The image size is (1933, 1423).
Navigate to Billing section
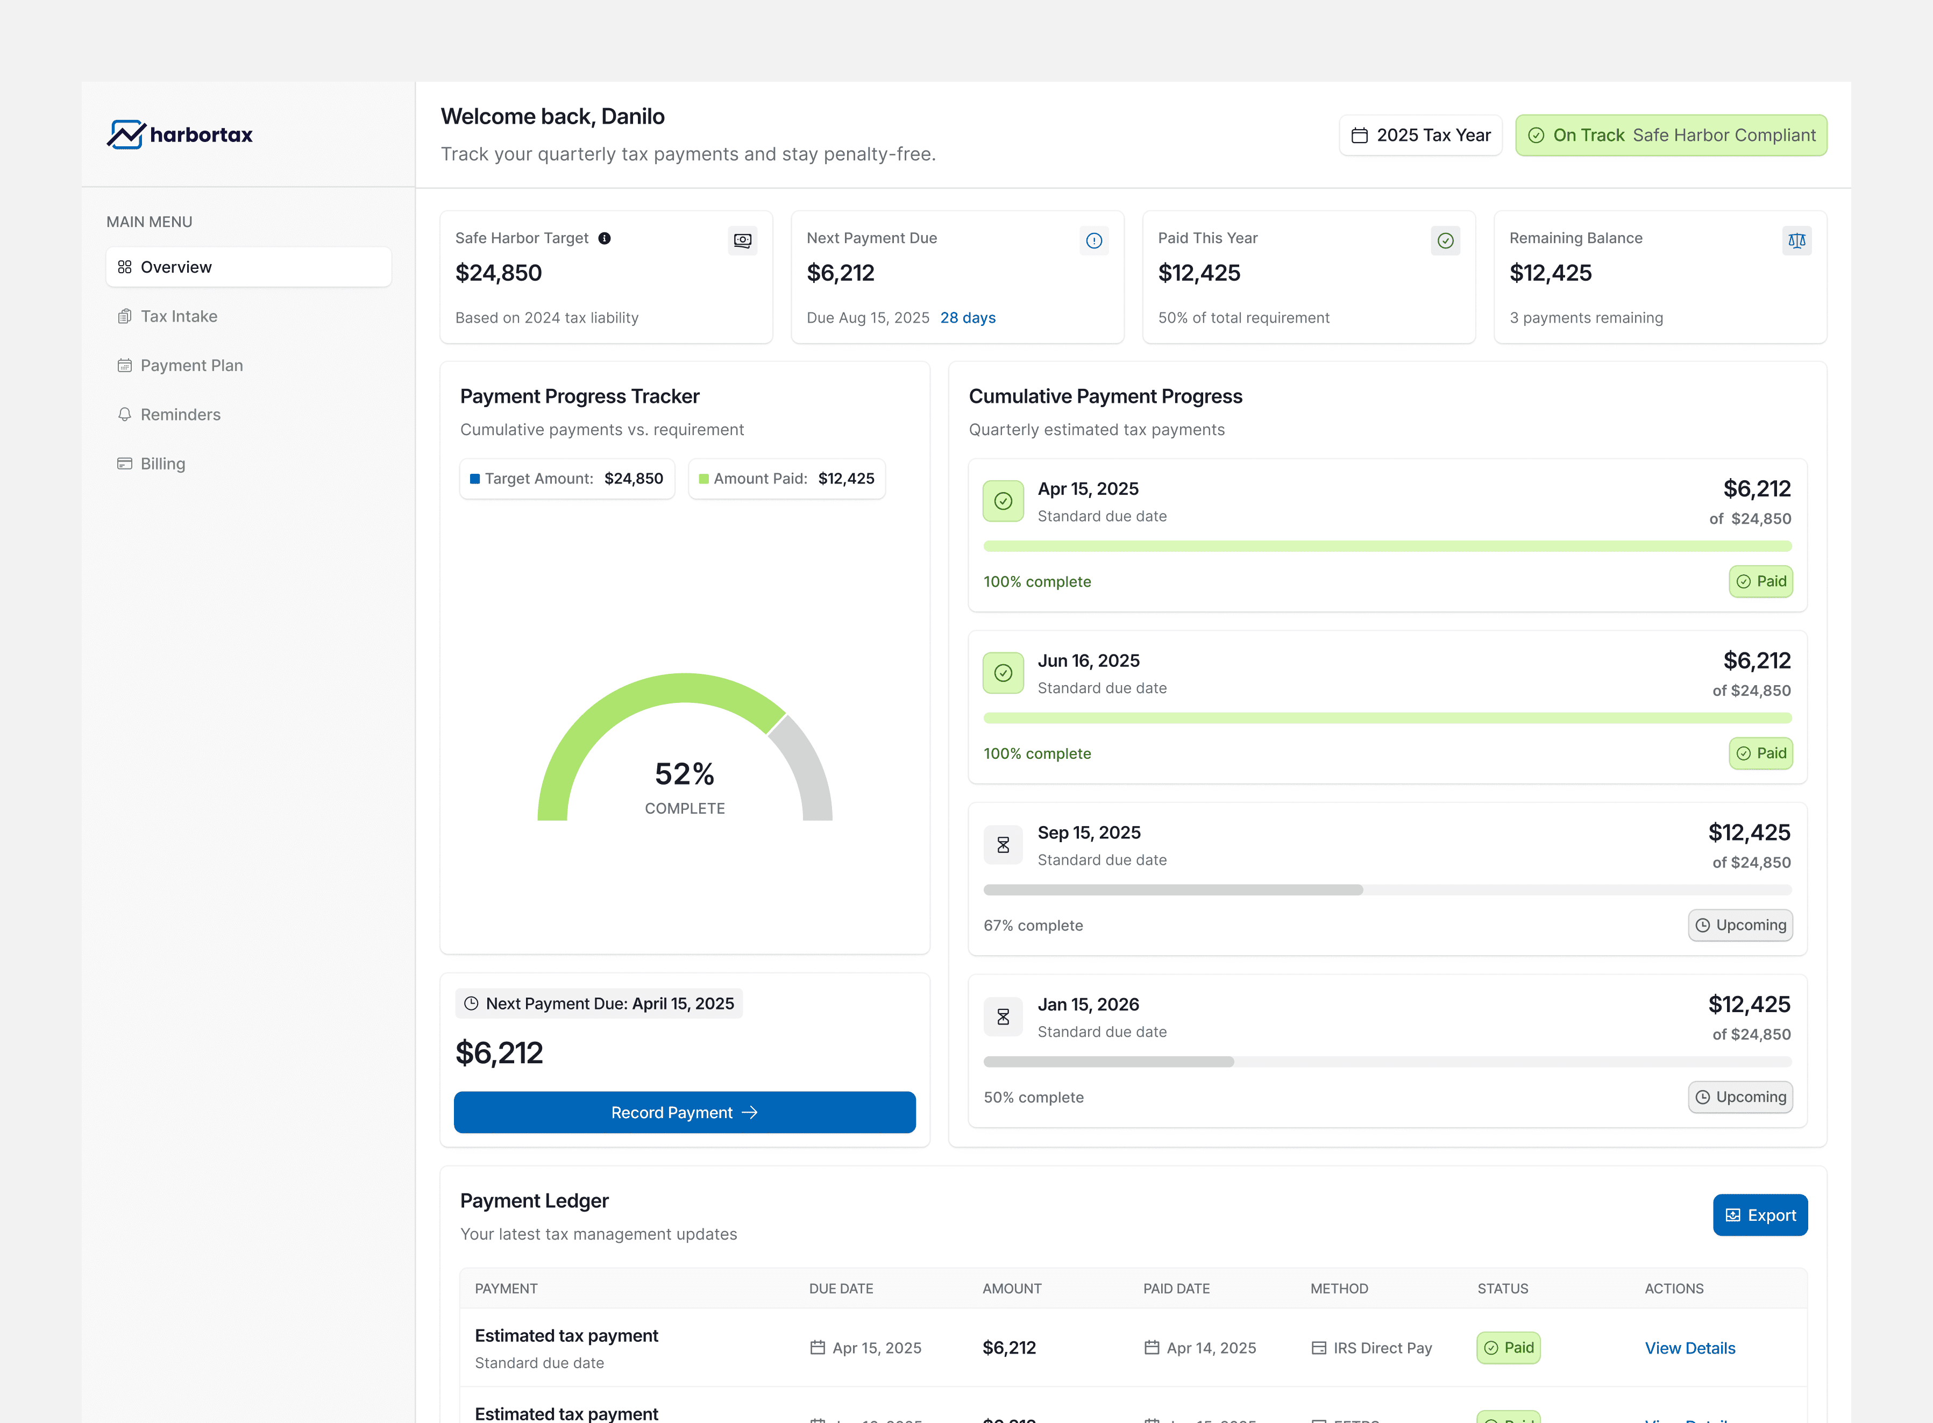pos(163,464)
